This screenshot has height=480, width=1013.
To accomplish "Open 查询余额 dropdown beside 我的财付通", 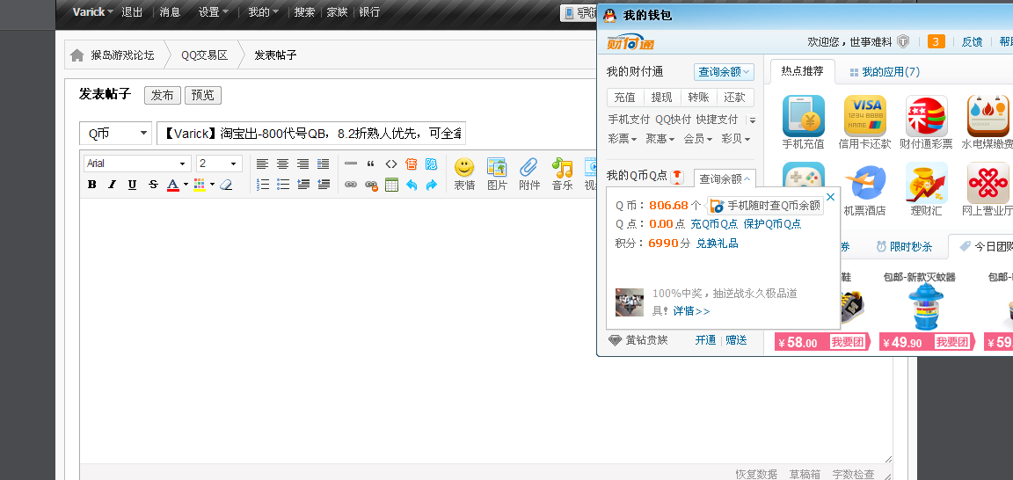I will tap(724, 72).
